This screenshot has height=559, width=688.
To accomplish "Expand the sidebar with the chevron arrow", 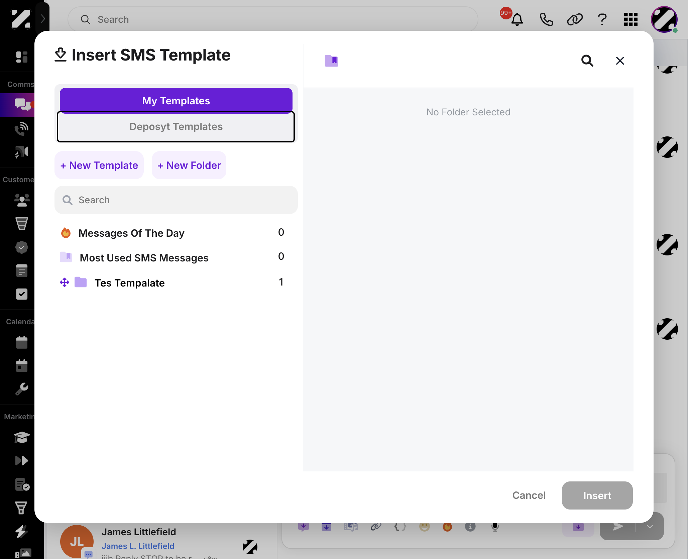I will 43,18.
